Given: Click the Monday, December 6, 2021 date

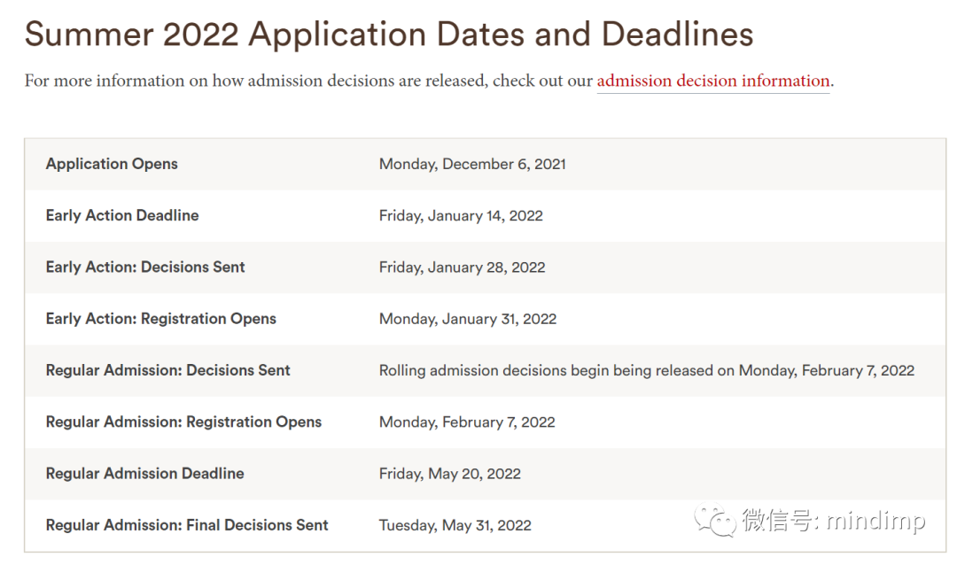Looking at the screenshot, I should coord(472,164).
